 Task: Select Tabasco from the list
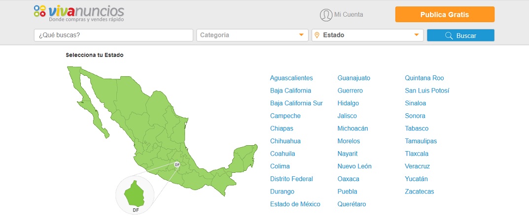pos(417,128)
